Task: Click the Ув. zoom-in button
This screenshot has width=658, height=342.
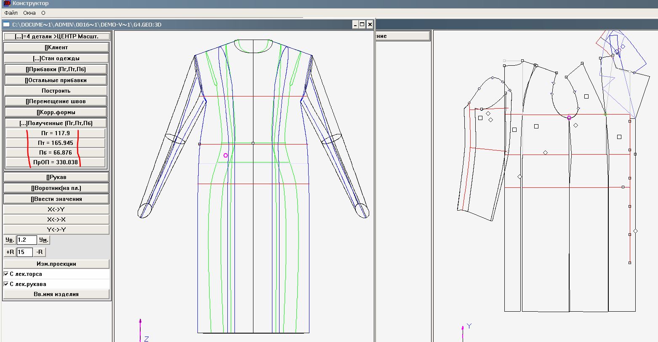Action: (x=9, y=240)
